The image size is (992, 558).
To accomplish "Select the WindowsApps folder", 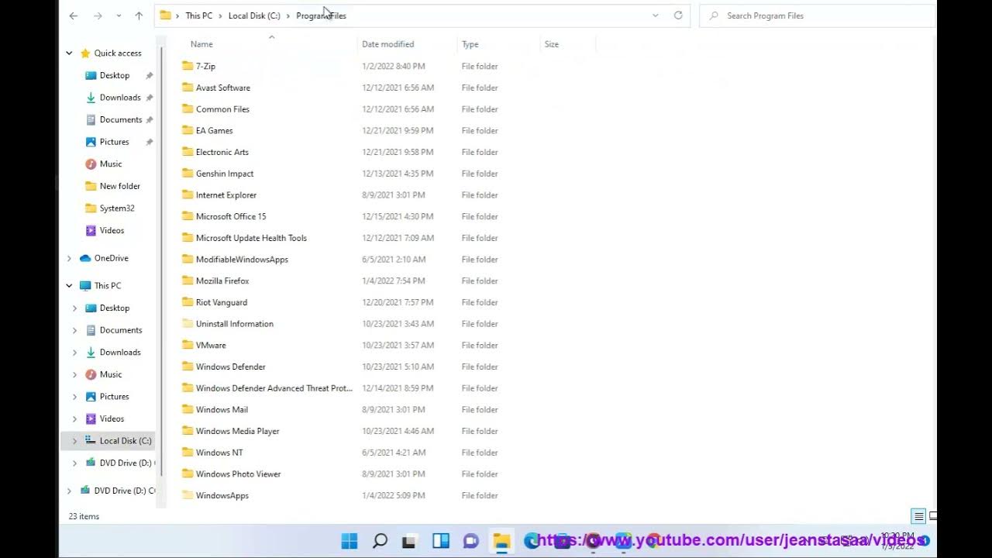I will pos(222,495).
